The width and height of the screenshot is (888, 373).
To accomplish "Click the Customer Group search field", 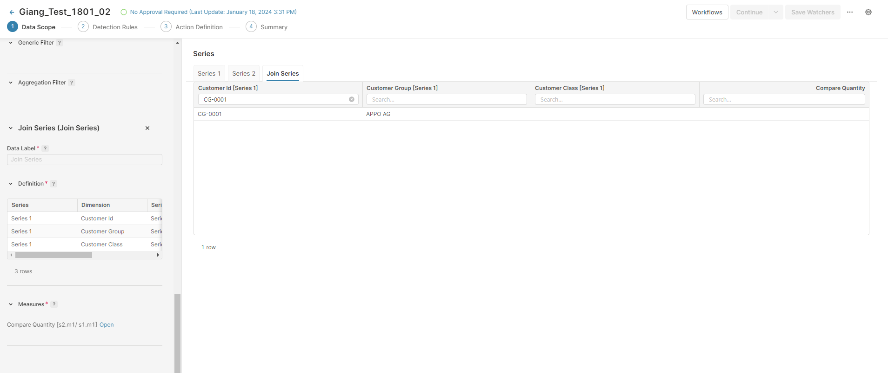I will pos(447,99).
